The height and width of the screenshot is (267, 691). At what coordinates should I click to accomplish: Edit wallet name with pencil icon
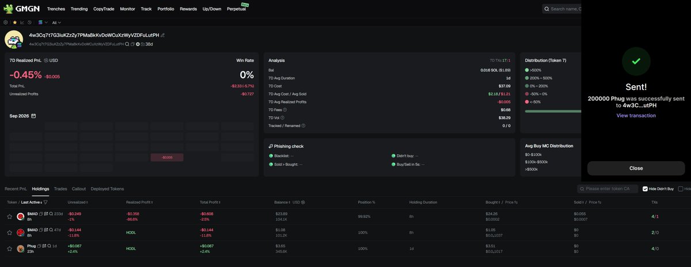pyautogui.click(x=162, y=35)
